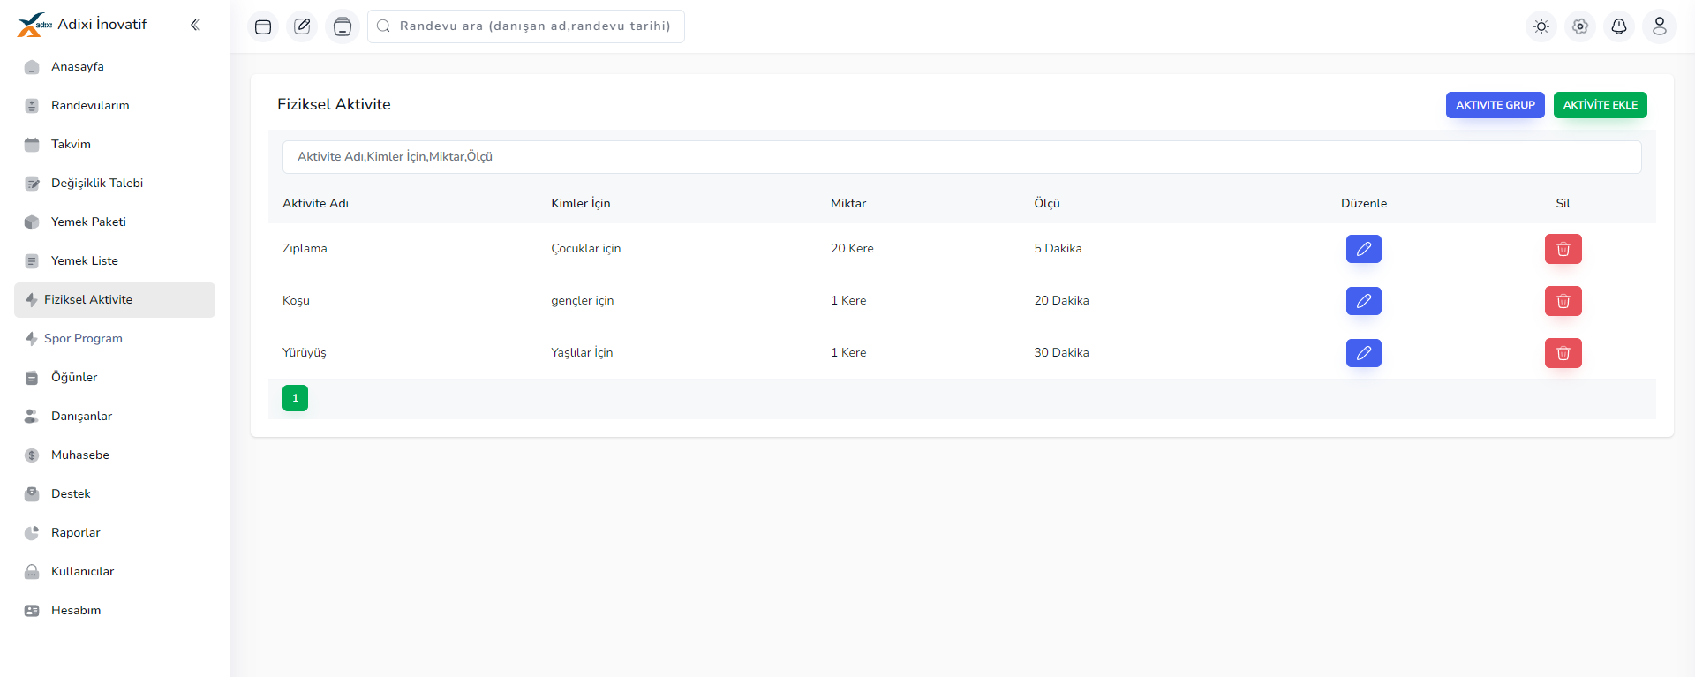Click the AKTİVİTE EKLE button
Viewport: 1695px width, 677px height.
click(x=1600, y=105)
